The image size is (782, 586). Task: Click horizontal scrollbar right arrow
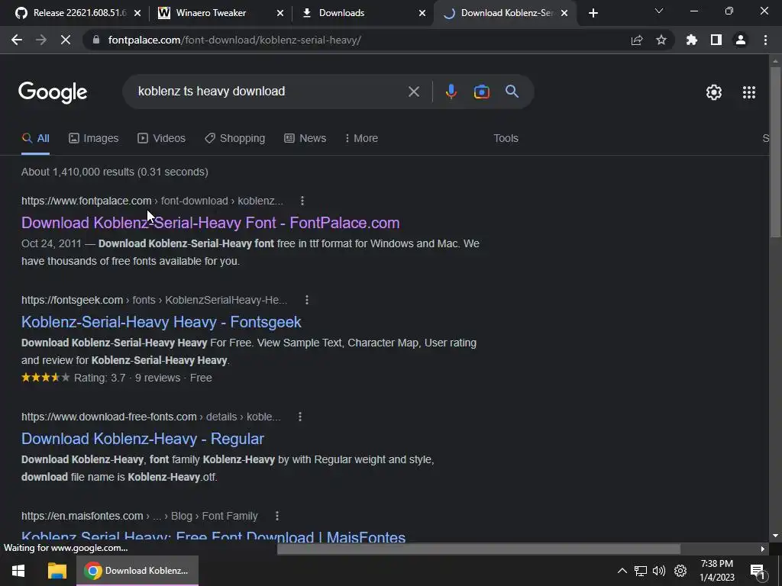tap(763, 549)
